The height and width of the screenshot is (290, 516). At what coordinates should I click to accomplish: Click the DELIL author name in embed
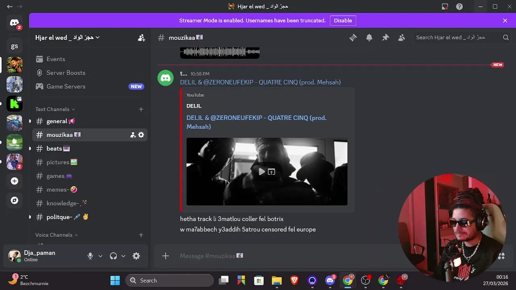194,106
